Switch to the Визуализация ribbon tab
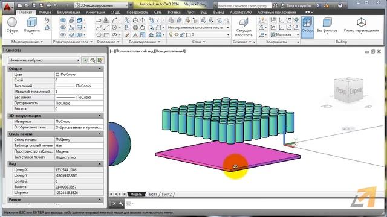The image size is (387, 217). pos(68,12)
